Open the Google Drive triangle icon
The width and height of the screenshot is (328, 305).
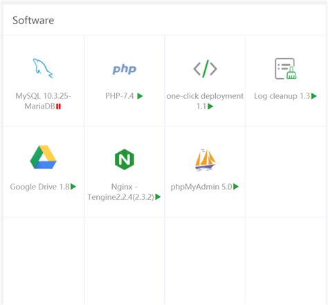pos(43,157)
